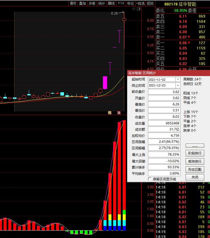Click the 区间涨幅 value field
210x238 pixels.
tap(164, 142)
